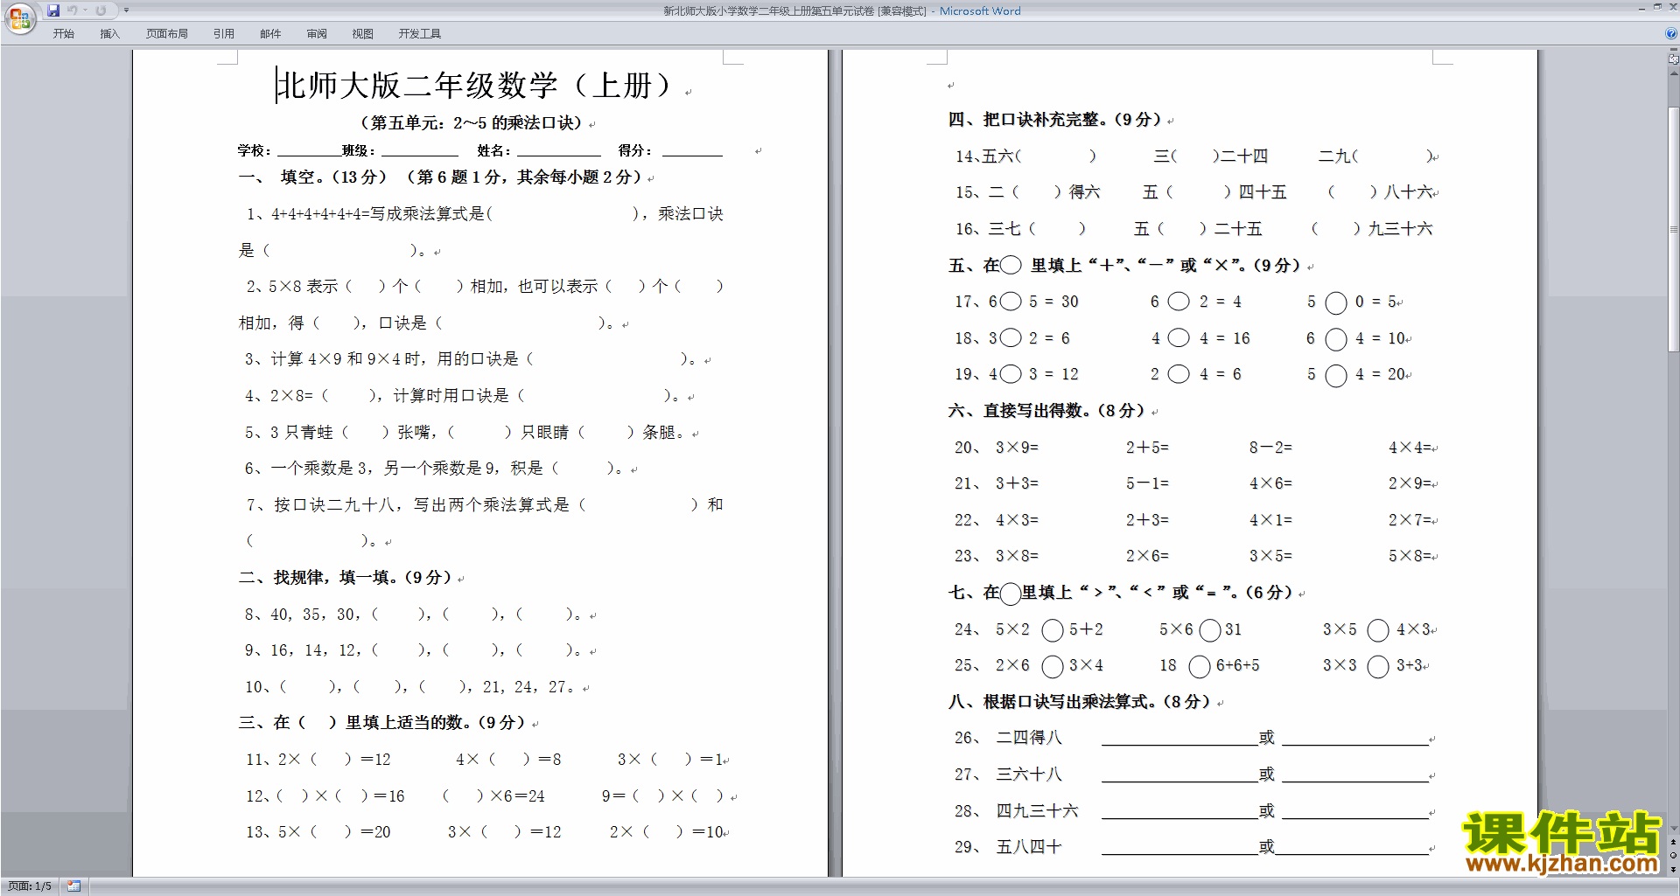Open the 插入 ribbon tab
Image resolution: width=1680 pixels, height=896 pixels.
pyautogui.click(x=109, y=34)
